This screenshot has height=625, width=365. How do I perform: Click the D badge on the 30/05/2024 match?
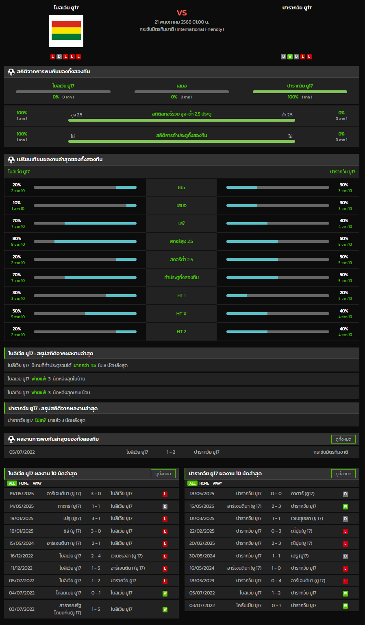345,556
